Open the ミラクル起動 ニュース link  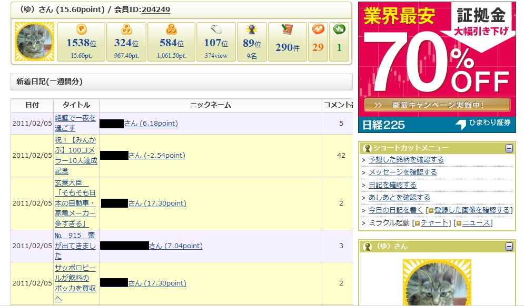point(476,222)
